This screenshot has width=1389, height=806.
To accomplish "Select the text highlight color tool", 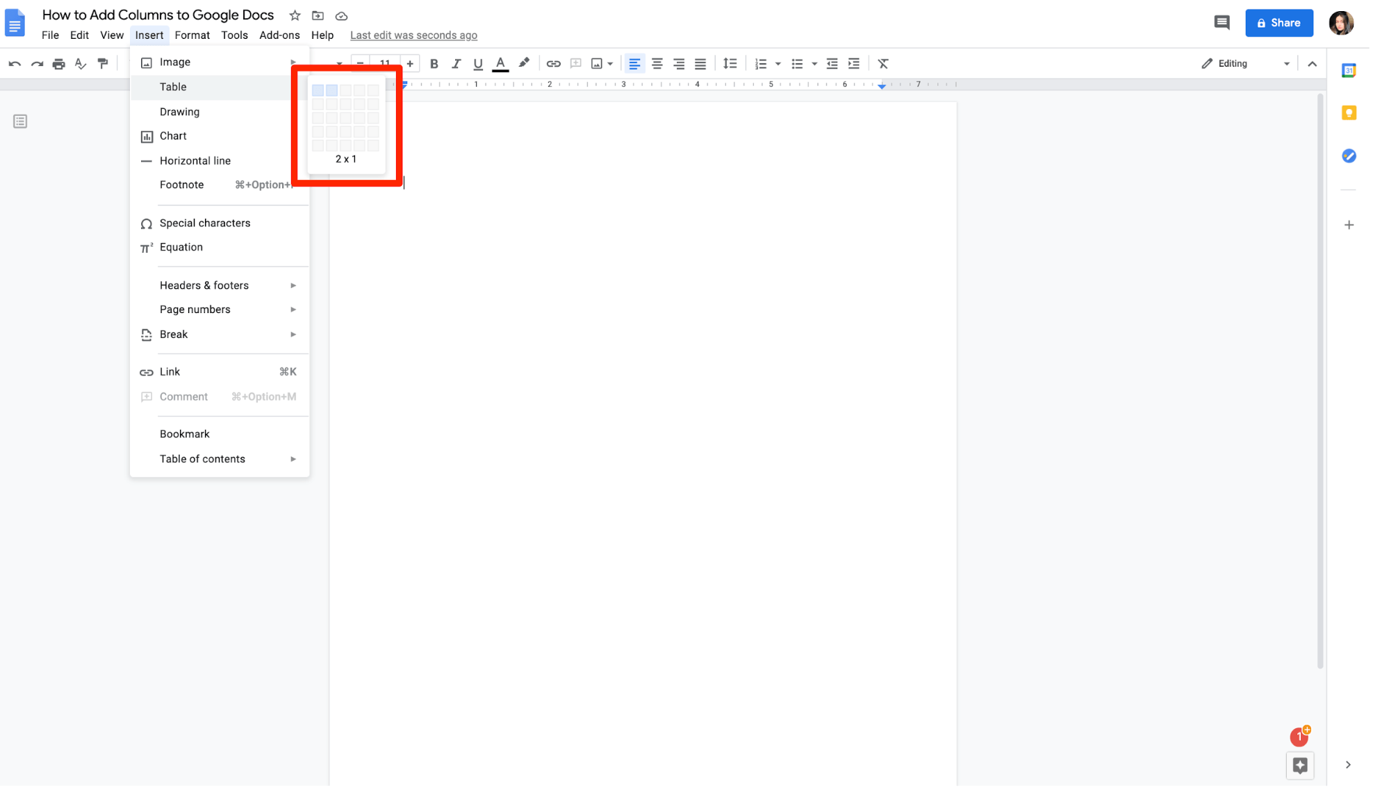I will click(x=524, y=63).
